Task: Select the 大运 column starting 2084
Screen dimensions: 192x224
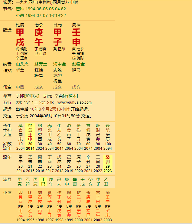Action: click(98, 137)
